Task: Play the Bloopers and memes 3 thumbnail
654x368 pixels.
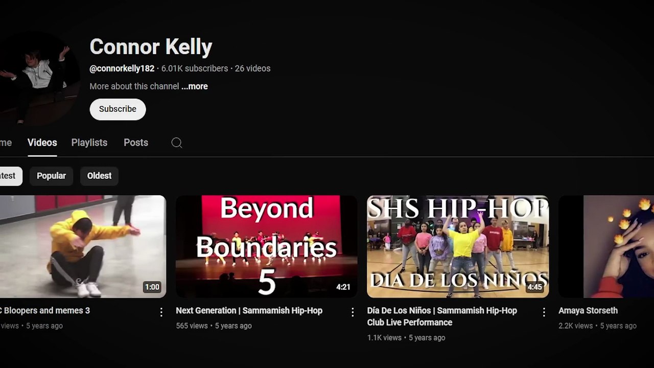Action: pyautogui.click(x=83, y=246)
